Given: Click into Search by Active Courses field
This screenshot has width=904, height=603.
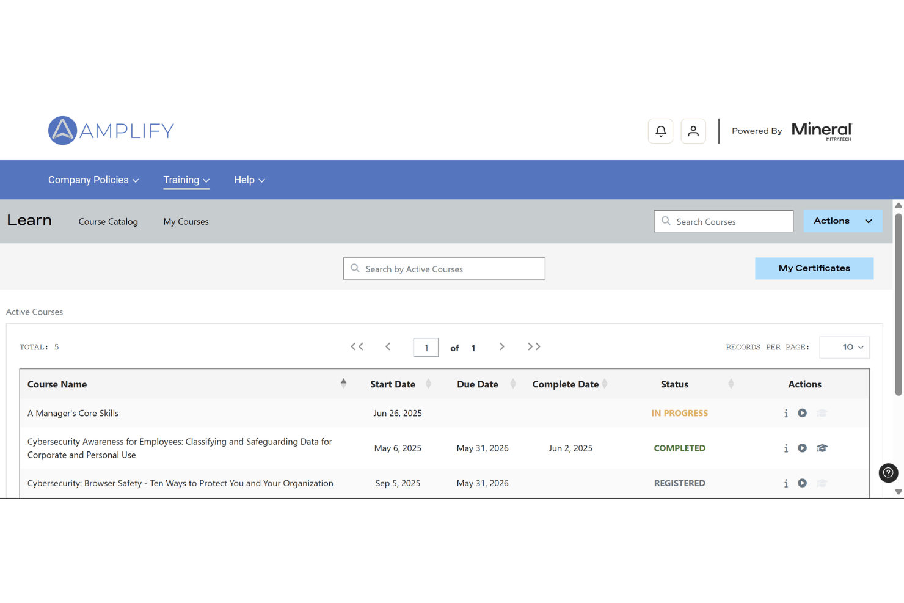Looking at the screenshot, I should pyautogui.click(x=444, y=268).
